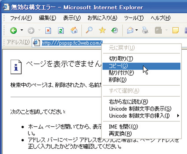Click the Home house icon
The width and height of the screenshot is (187, 154).
(x=74, y=30)
